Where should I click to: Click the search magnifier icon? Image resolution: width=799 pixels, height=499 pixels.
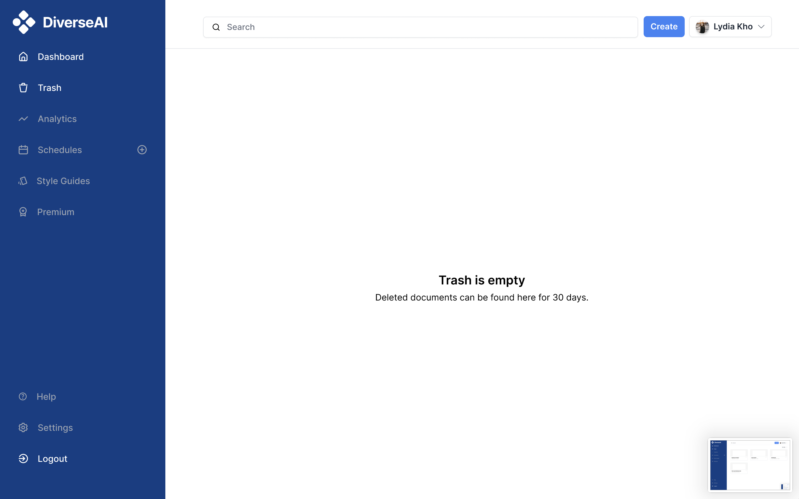tap(216, 27)
